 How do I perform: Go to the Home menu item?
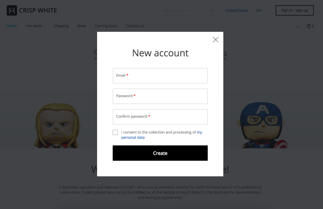[x=12, y=26]
